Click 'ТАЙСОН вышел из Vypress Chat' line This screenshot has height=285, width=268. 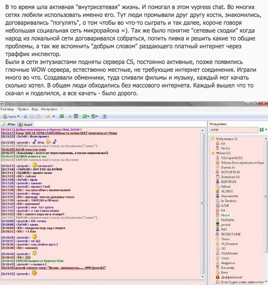pos(32,261)
